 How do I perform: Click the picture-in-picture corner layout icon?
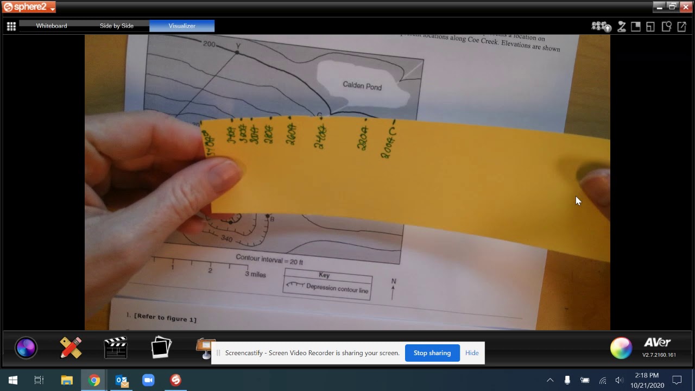click(636, 26)
